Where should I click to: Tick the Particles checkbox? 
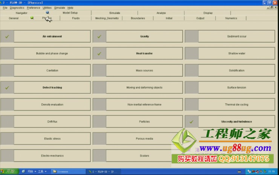click(x=99, y=121)
